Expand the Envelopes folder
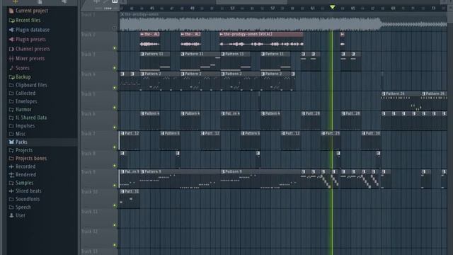Image resolution: width=453 pixels, height=255 pixels. (x=11, y=101)
